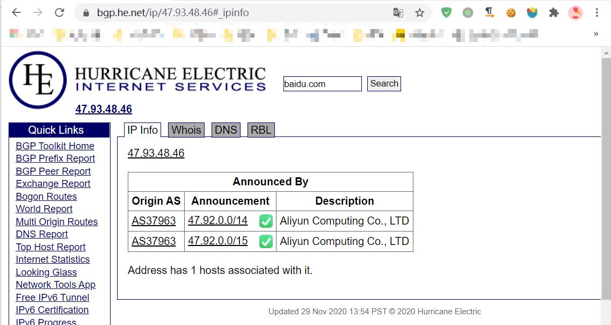Click Aliyun Computing description in /15 row

[x=345, y=241]
